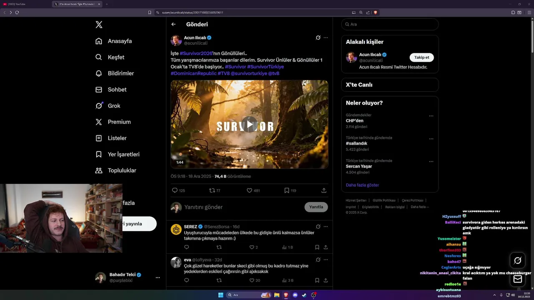
Task: Click taskbar Ara search box
Action: pyautogui.click(x=249, y=295)
